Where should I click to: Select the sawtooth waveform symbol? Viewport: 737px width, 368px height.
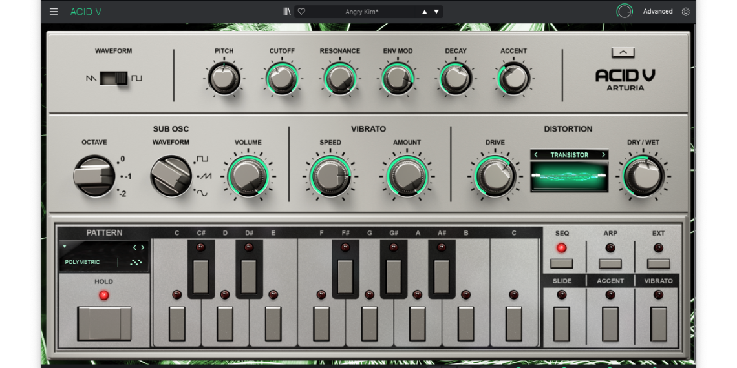coord(91,78)
